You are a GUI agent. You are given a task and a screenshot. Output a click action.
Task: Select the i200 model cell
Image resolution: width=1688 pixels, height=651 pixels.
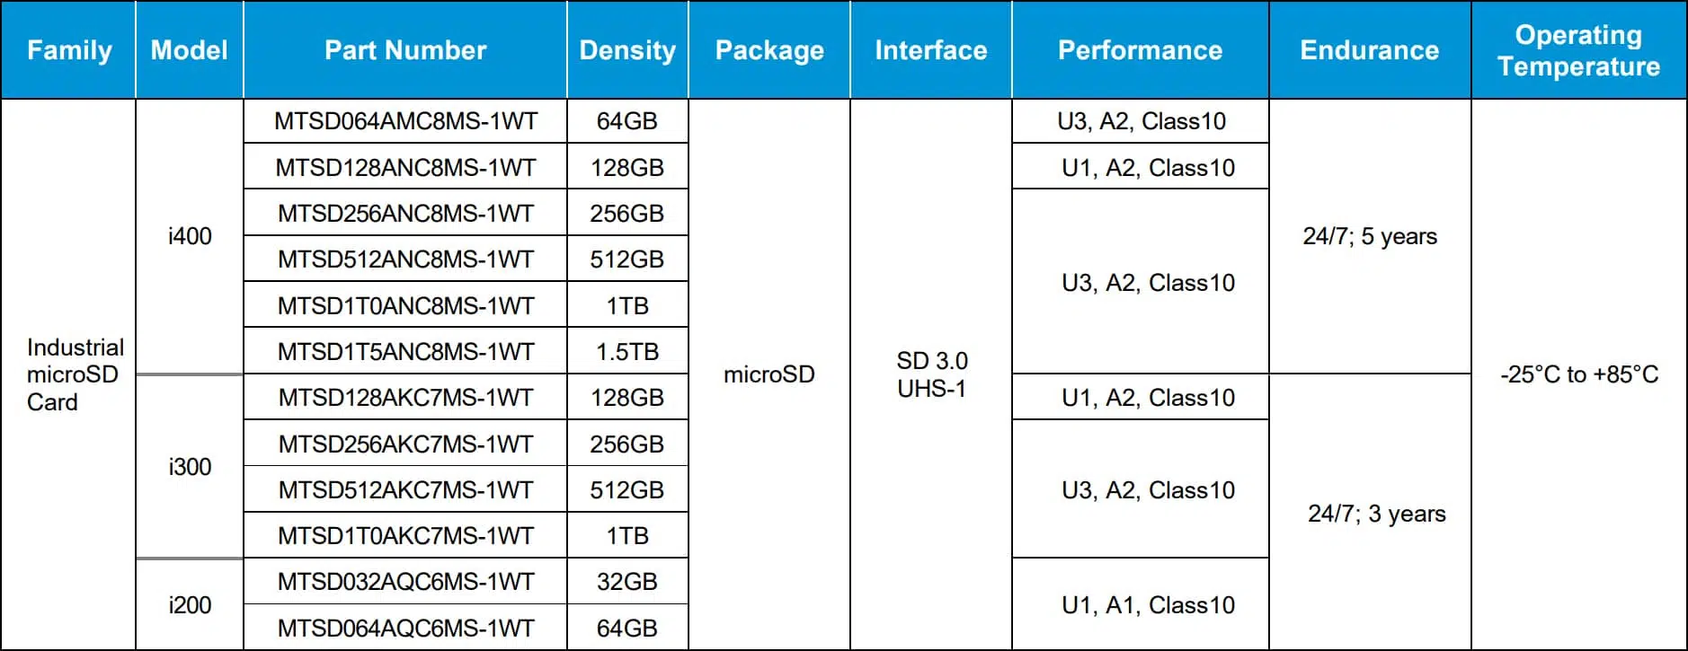190,605
